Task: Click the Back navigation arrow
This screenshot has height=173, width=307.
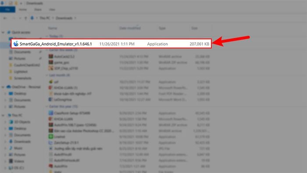Action: [x=5, y=18]
